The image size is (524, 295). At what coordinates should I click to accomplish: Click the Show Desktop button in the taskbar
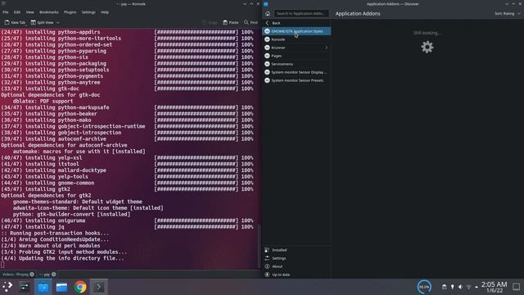tap(517, 287)
